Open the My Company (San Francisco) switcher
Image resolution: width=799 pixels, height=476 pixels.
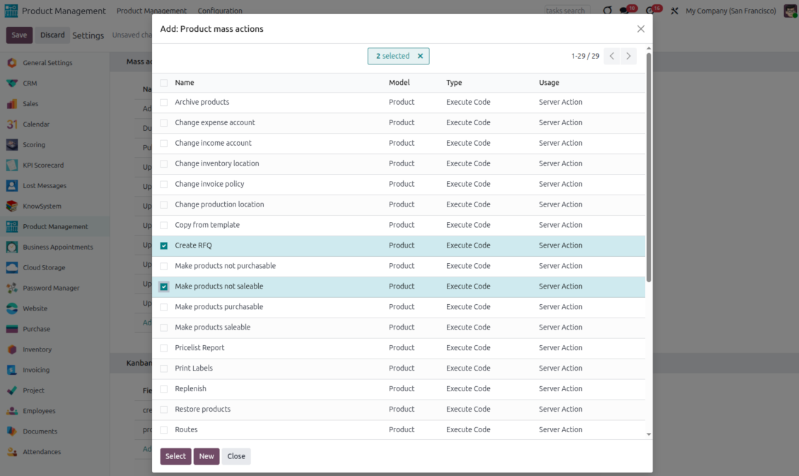pos(730,11)
